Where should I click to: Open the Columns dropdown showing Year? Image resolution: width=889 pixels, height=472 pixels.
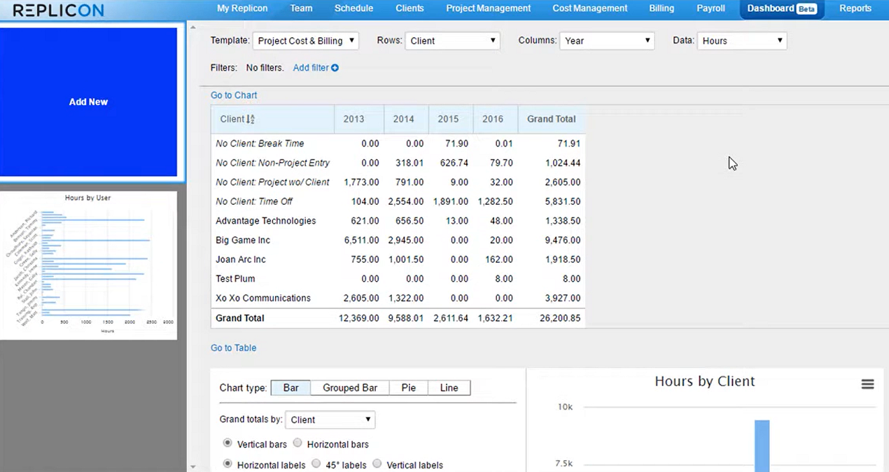(x=606, y=41)
